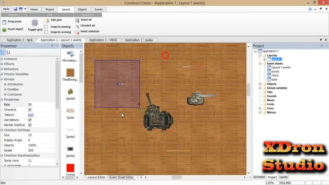
Task: Click the Application 1 root icon
Action: coord(260,51)
